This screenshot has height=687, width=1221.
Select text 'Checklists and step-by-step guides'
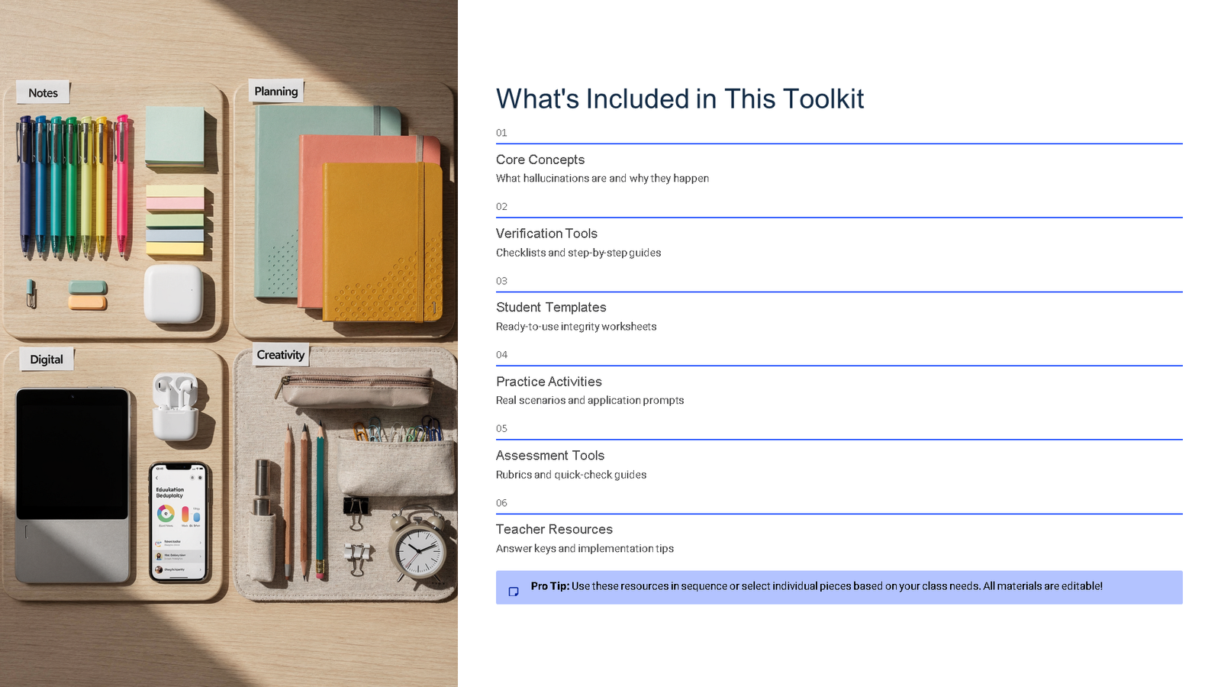578,253
